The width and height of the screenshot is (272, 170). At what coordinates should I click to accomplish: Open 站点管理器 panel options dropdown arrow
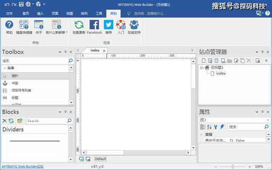pos(257,52)
